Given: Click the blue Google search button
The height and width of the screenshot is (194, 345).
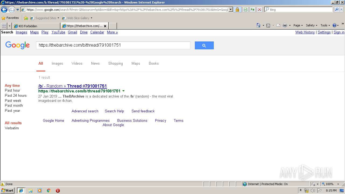Looking at the screenshot, I should pyautogui.click(x=204, y=45).
